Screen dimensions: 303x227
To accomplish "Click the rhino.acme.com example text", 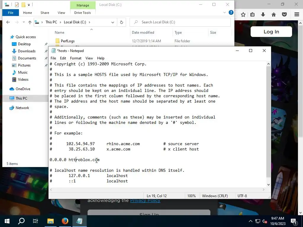I will click(x=123, y=144).
